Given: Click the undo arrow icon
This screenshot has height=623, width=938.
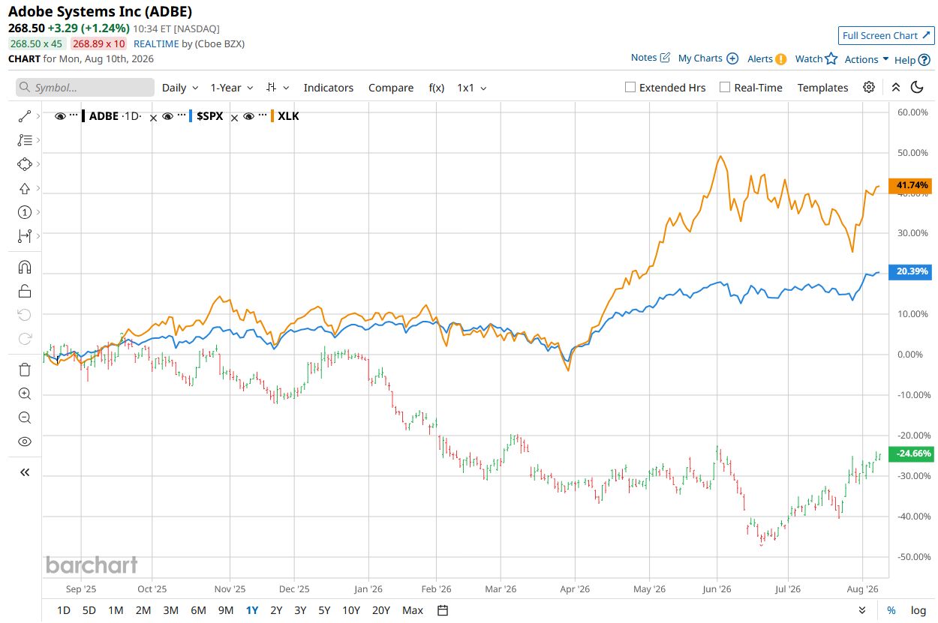Looking at the screenshot, I should pyautogui.click(x=25, y=315).
